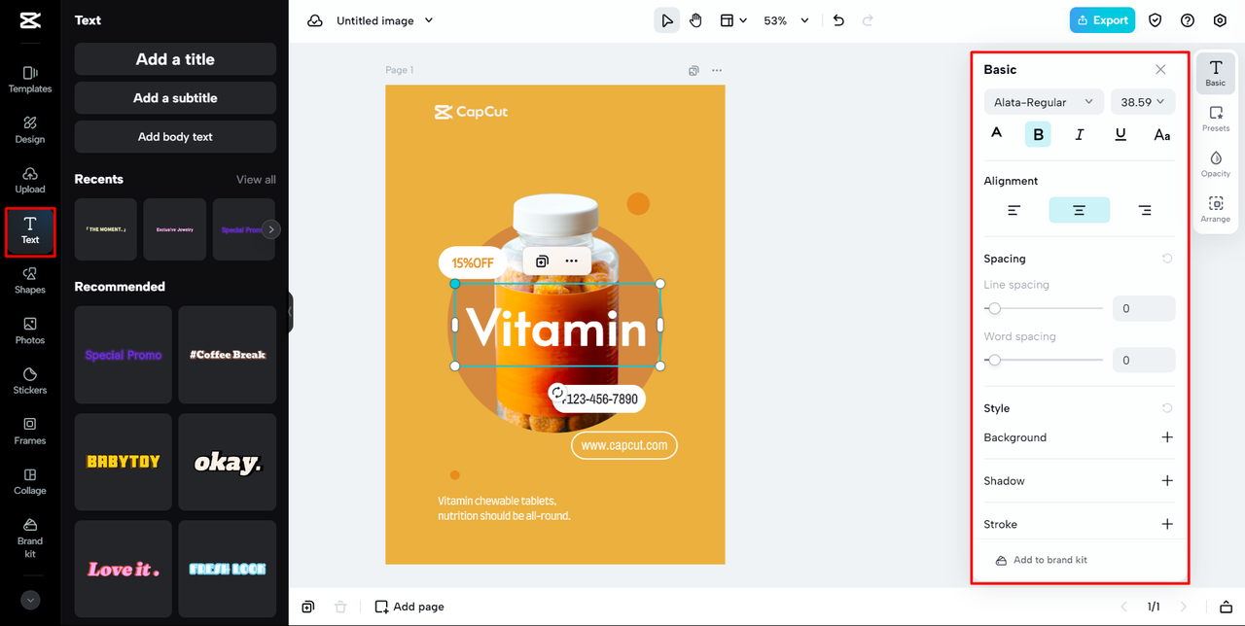The image size is (1245, 626).
Task: Open the Frames sidebar panel
Action: [x=30, y=433]
